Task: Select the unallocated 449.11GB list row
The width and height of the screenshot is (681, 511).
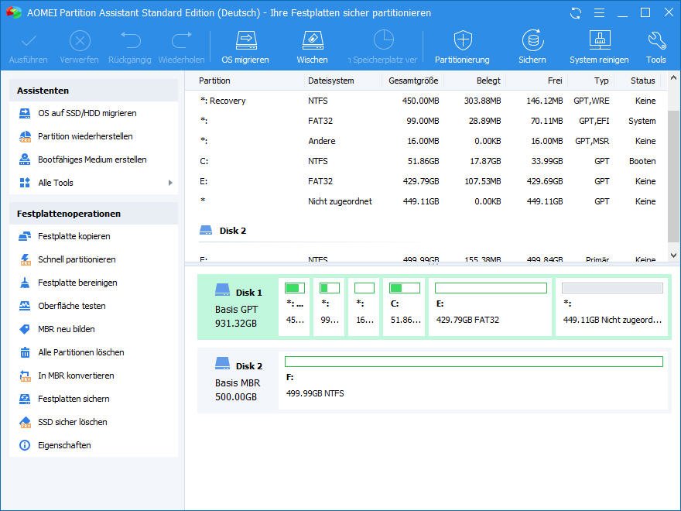Action: [x=427, y=201]
